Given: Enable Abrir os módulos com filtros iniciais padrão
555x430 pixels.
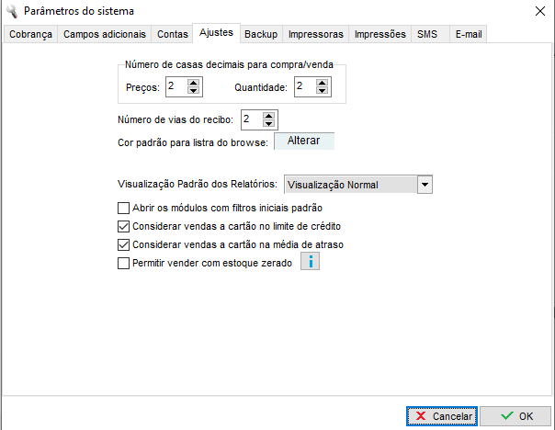Looking at the screenshot, I should click(124, 208).
